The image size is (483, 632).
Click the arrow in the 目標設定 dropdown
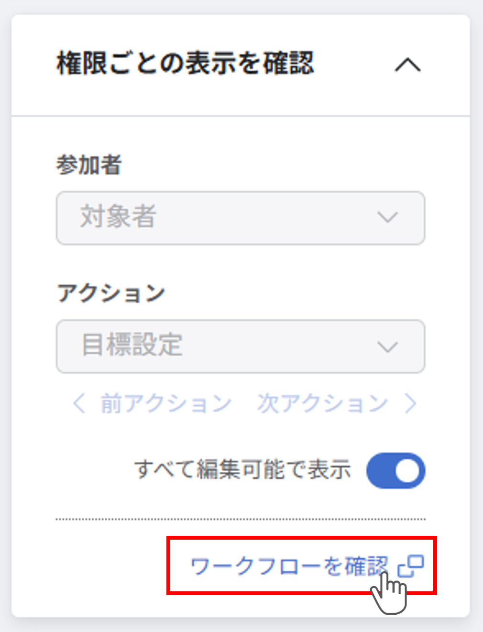coord(387,346)
